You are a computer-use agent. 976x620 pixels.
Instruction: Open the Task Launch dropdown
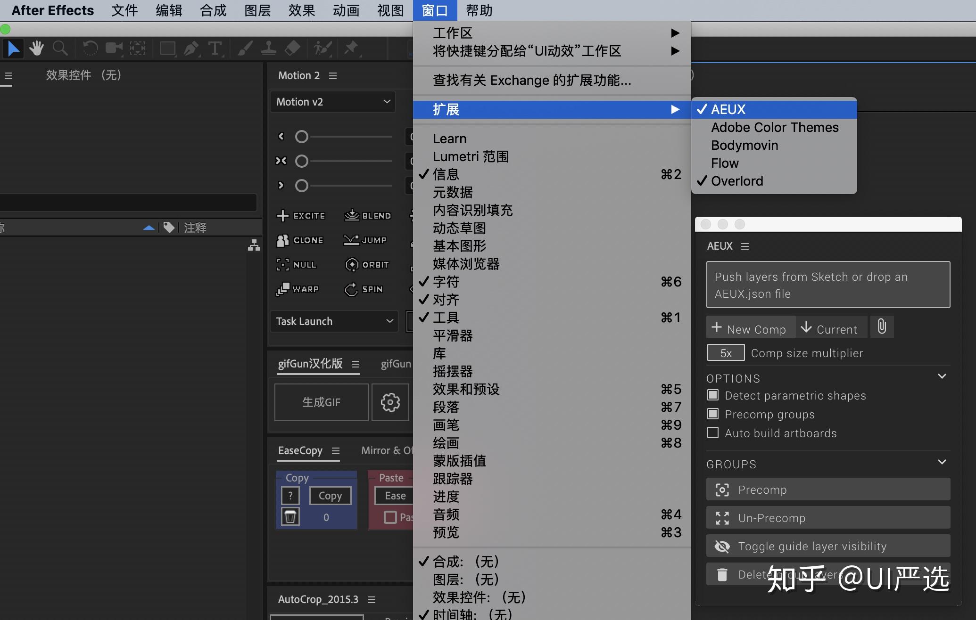334,321
